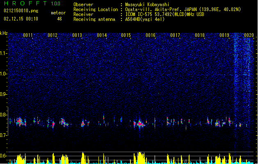The height and width of the screenshot is (164, 258).
Task: Click the 'Observer' field label
Action: coord(83,5)
